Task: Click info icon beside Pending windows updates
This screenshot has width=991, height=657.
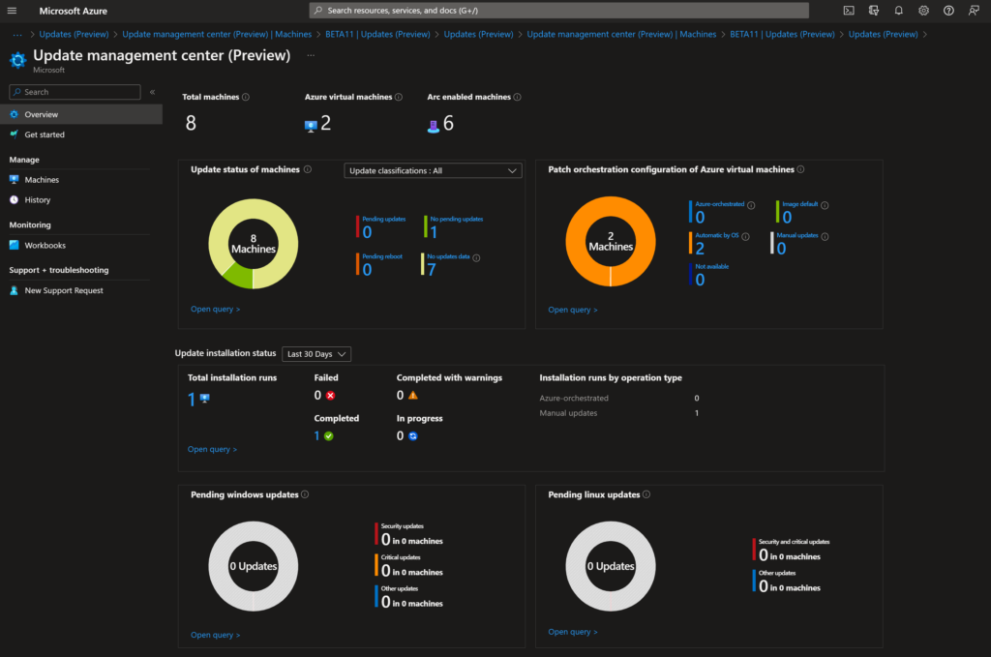Action: pyautogui.click(x=305, y=494)
